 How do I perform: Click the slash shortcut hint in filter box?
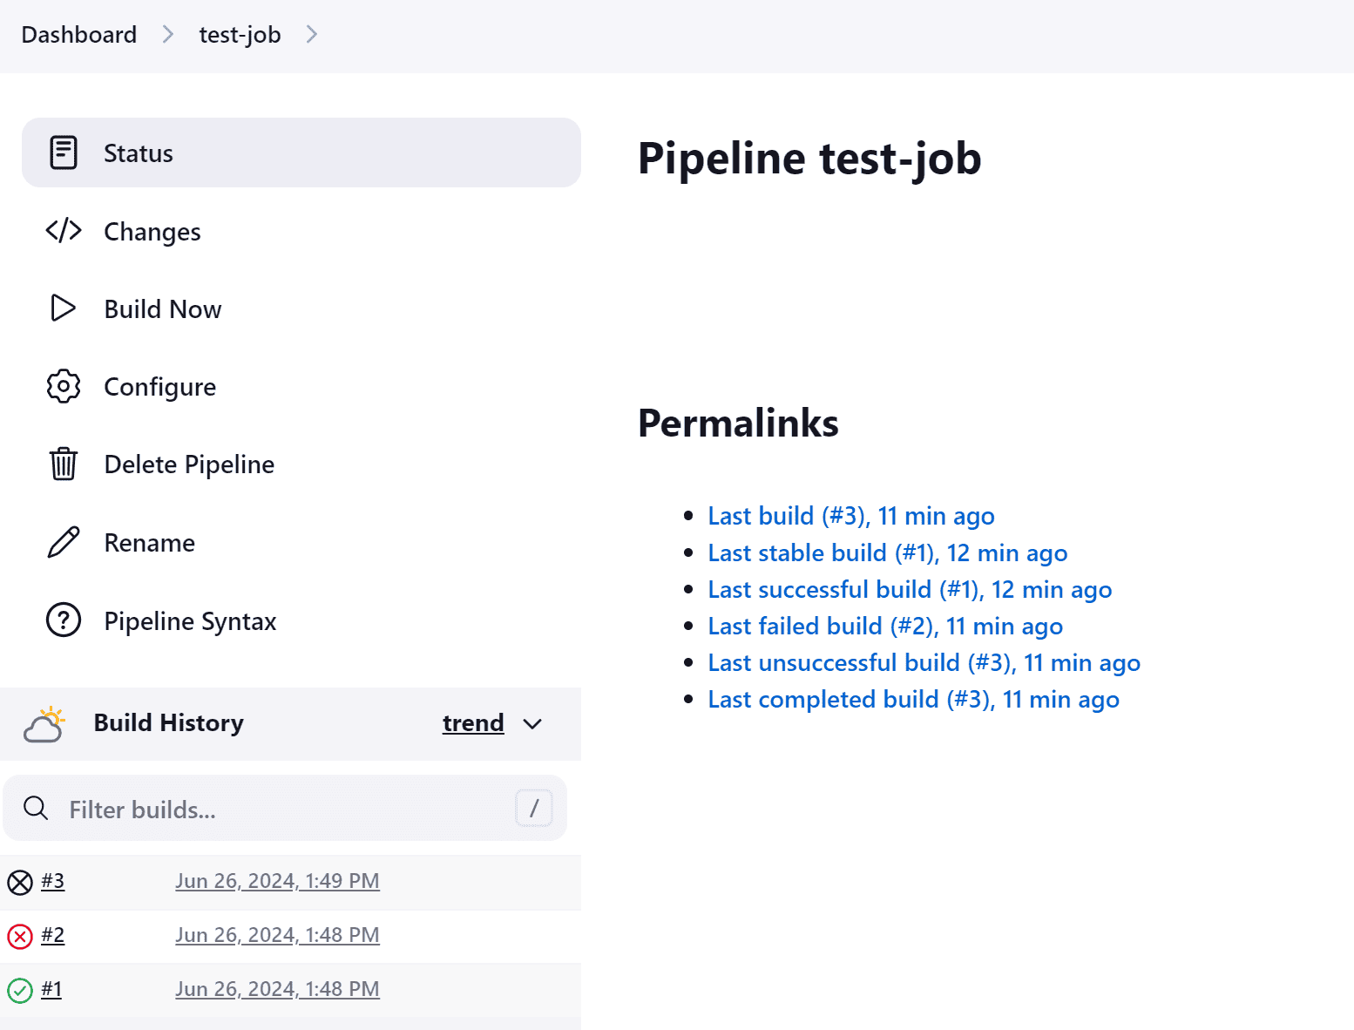coord(534,809)
